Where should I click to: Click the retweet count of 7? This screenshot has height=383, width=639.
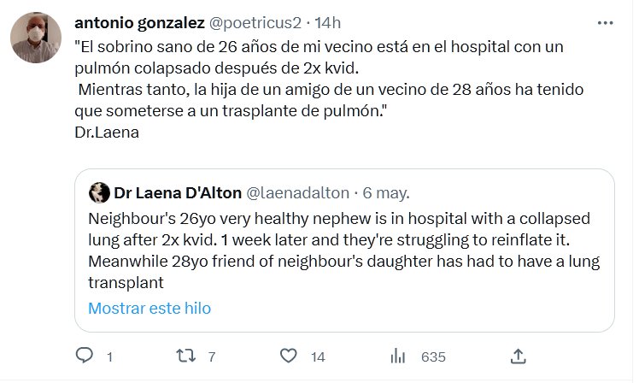coord(211,356)
